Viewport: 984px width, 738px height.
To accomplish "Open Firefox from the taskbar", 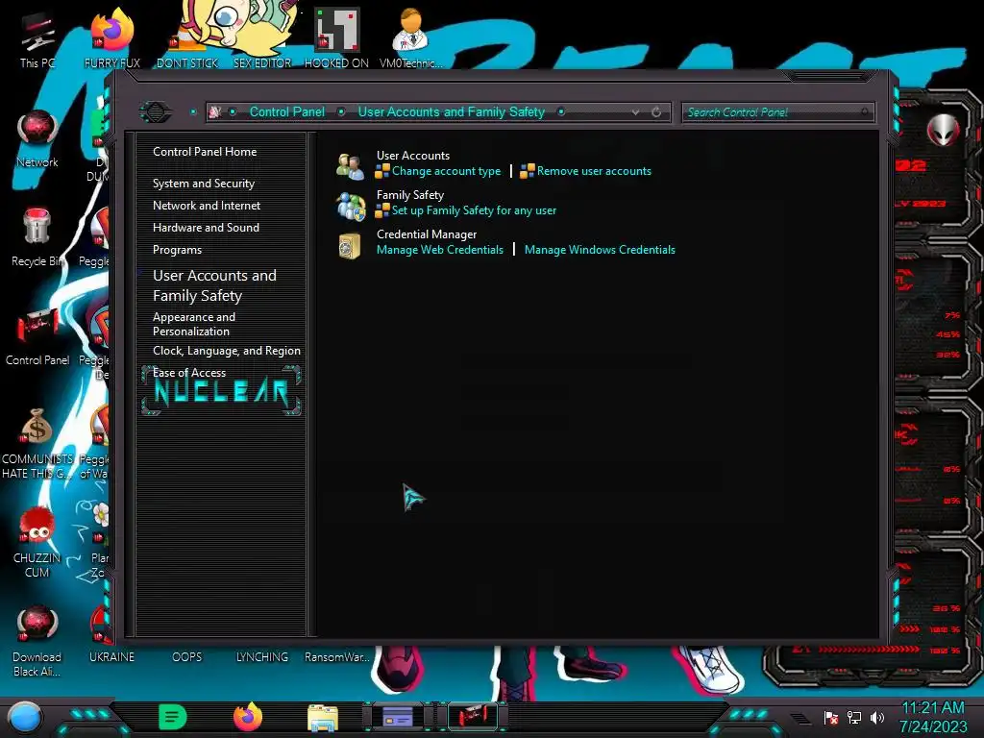I will tap(248, 717).
